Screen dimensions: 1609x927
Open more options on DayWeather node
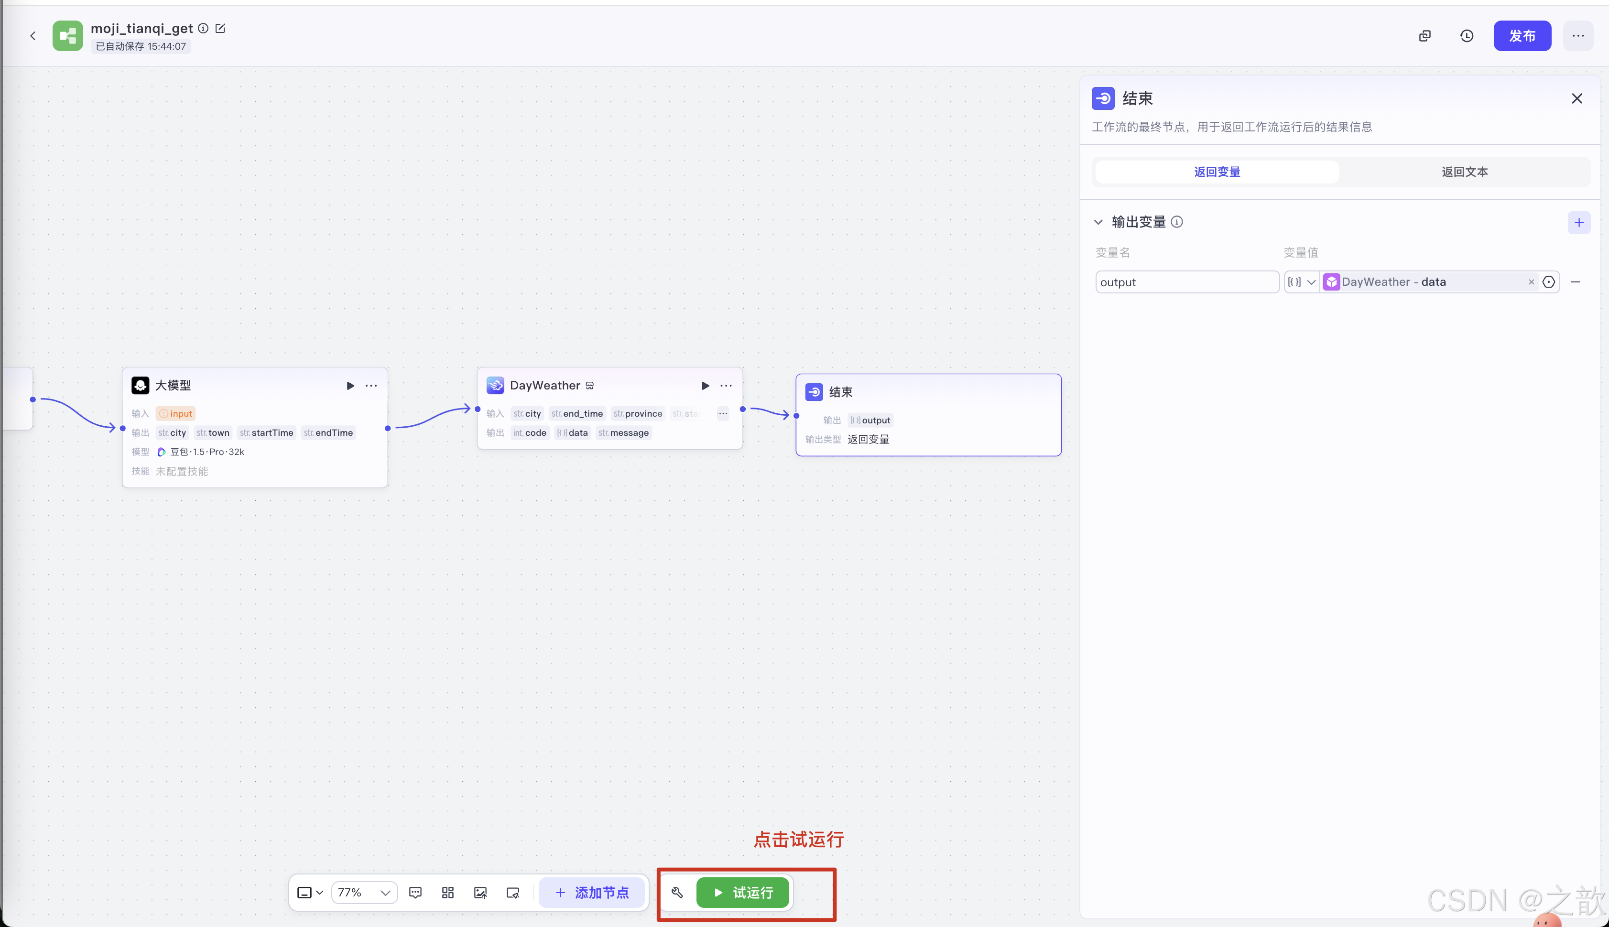point(726,385)
